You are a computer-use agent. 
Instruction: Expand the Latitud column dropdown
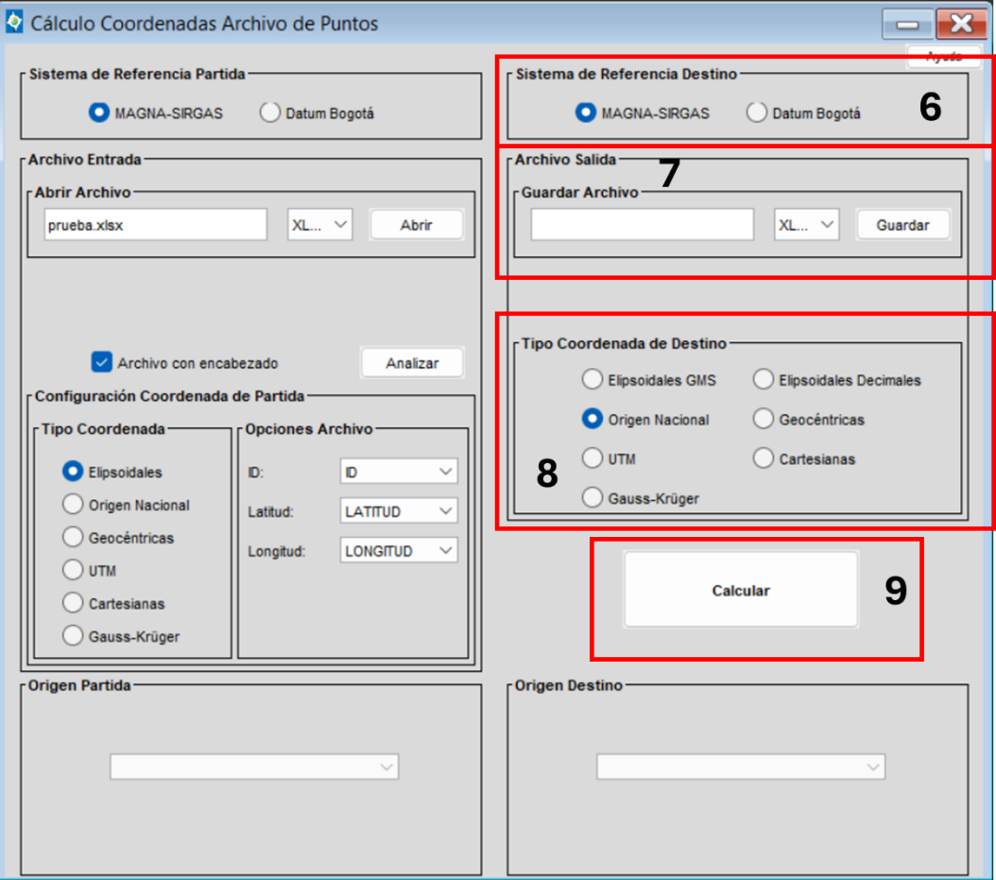point(398,511)
